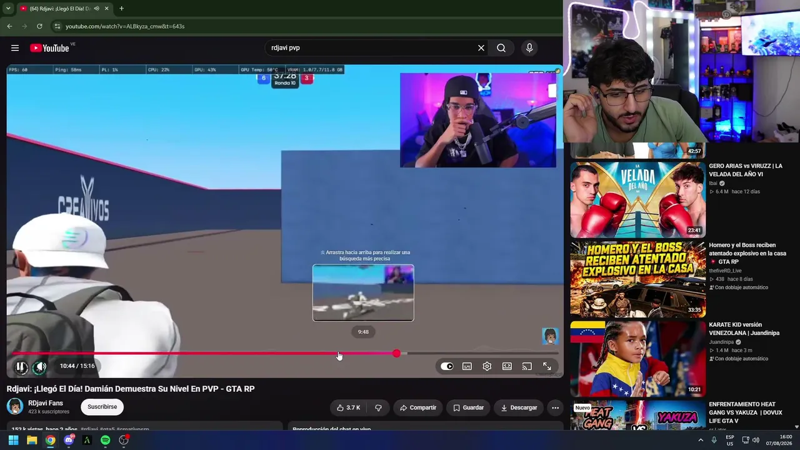Screen dimensions: 800x450
Task: Download the video with Descargar
Action: pyautogui.click(x=519, y=407)
